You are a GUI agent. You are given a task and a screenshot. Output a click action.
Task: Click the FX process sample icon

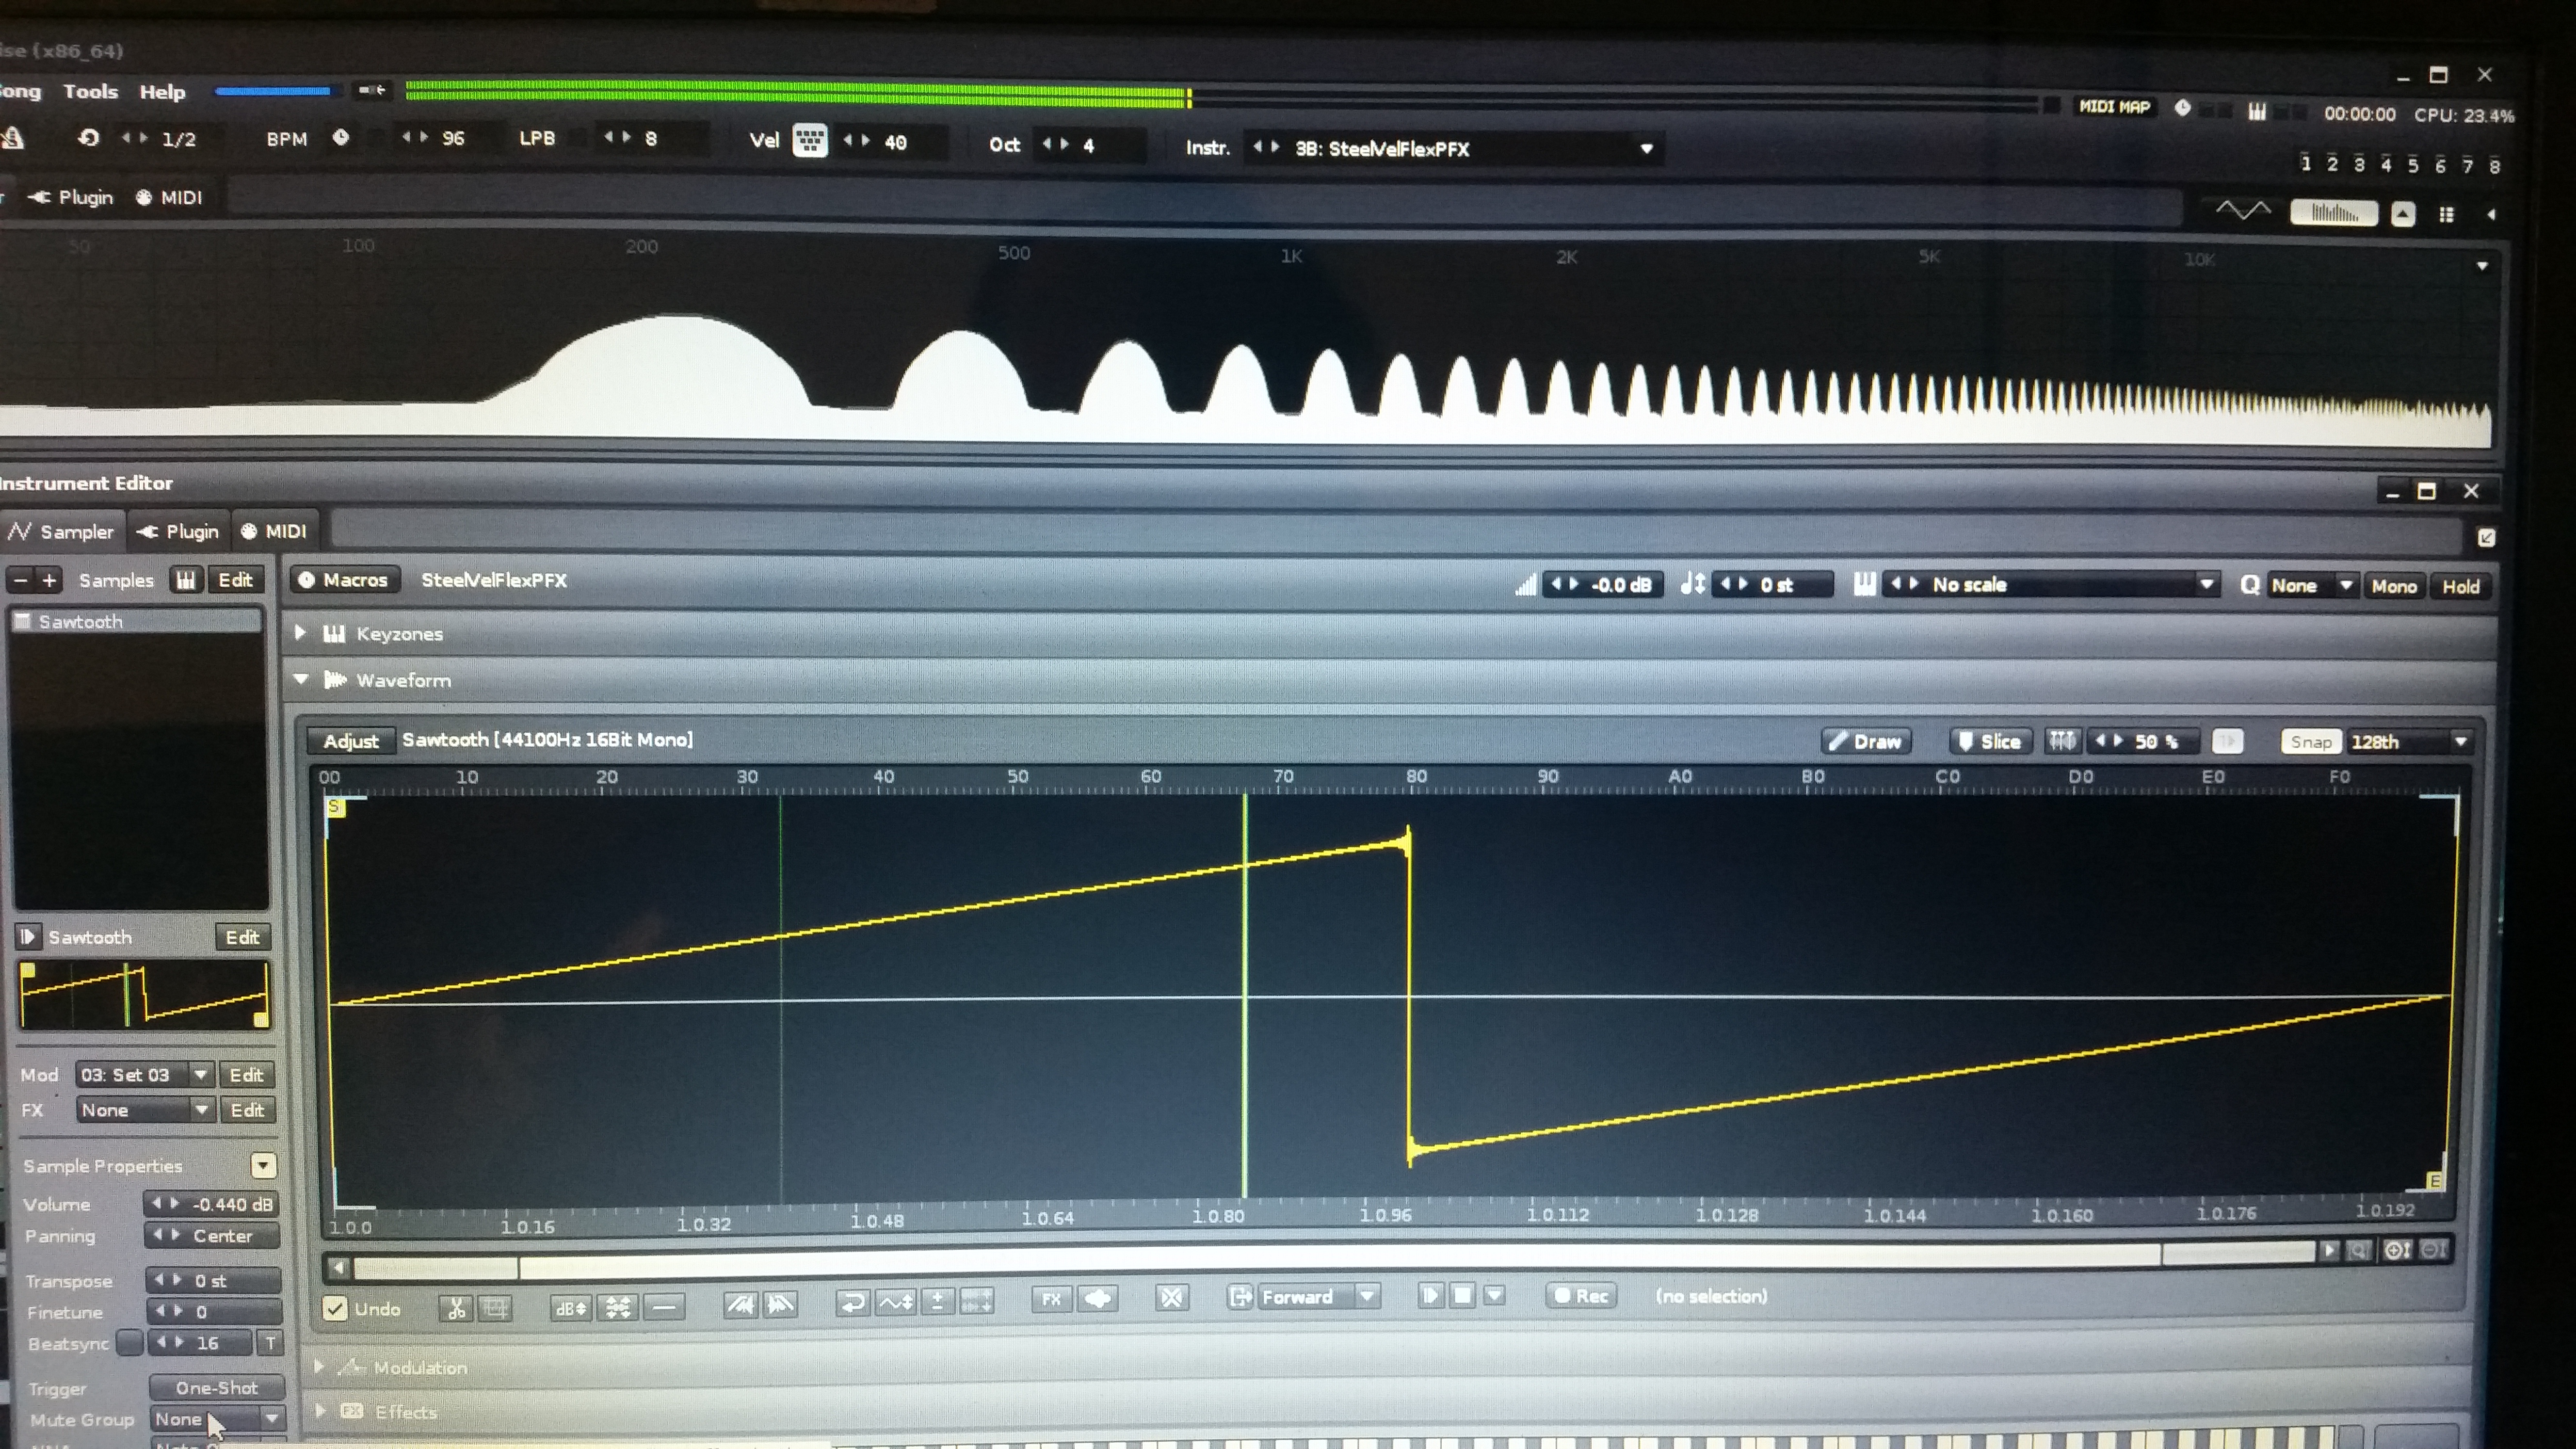1051,1299
